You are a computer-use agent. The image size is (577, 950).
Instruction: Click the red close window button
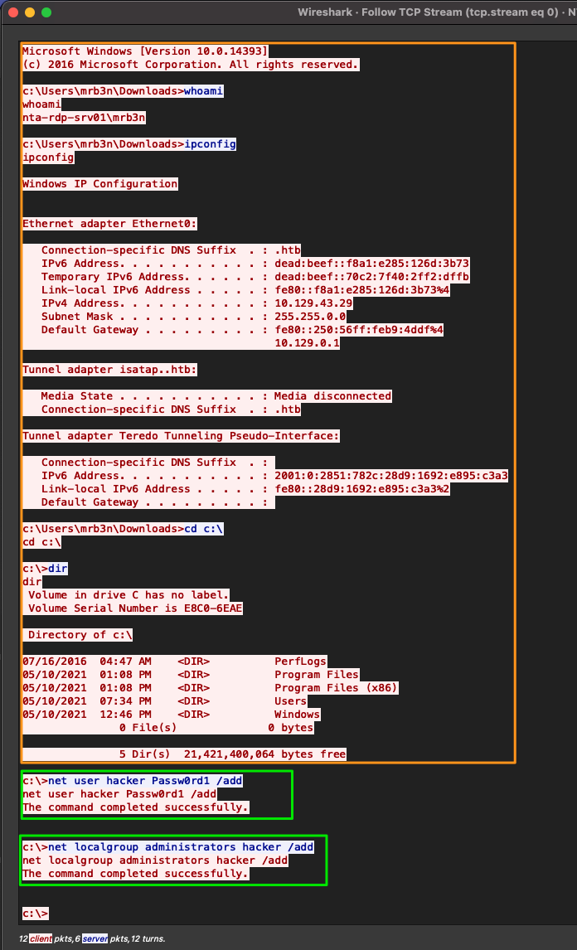12,13
